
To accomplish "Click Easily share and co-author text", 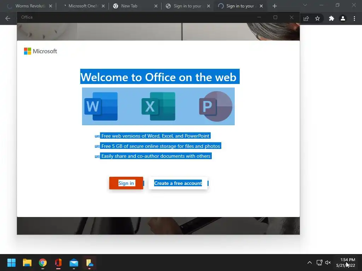I will tap(156, 156).
